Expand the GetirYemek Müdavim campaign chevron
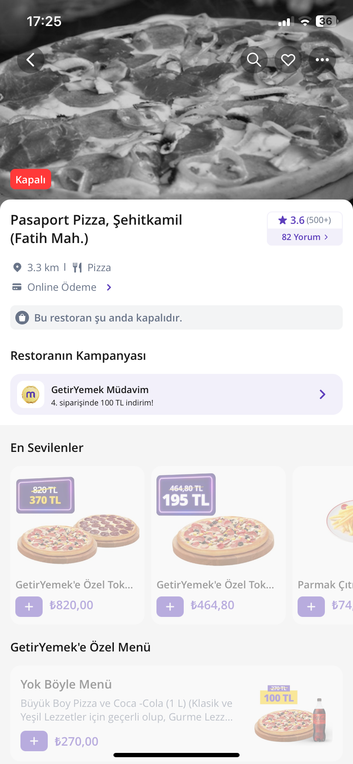 322,394
